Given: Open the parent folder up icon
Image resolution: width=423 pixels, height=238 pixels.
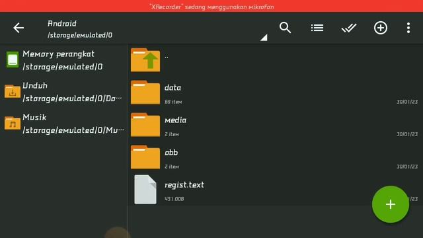Looking at the screenshot, I should 145,60.
